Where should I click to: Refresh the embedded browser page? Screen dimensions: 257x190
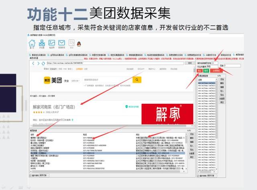click(x=43, y=63)
